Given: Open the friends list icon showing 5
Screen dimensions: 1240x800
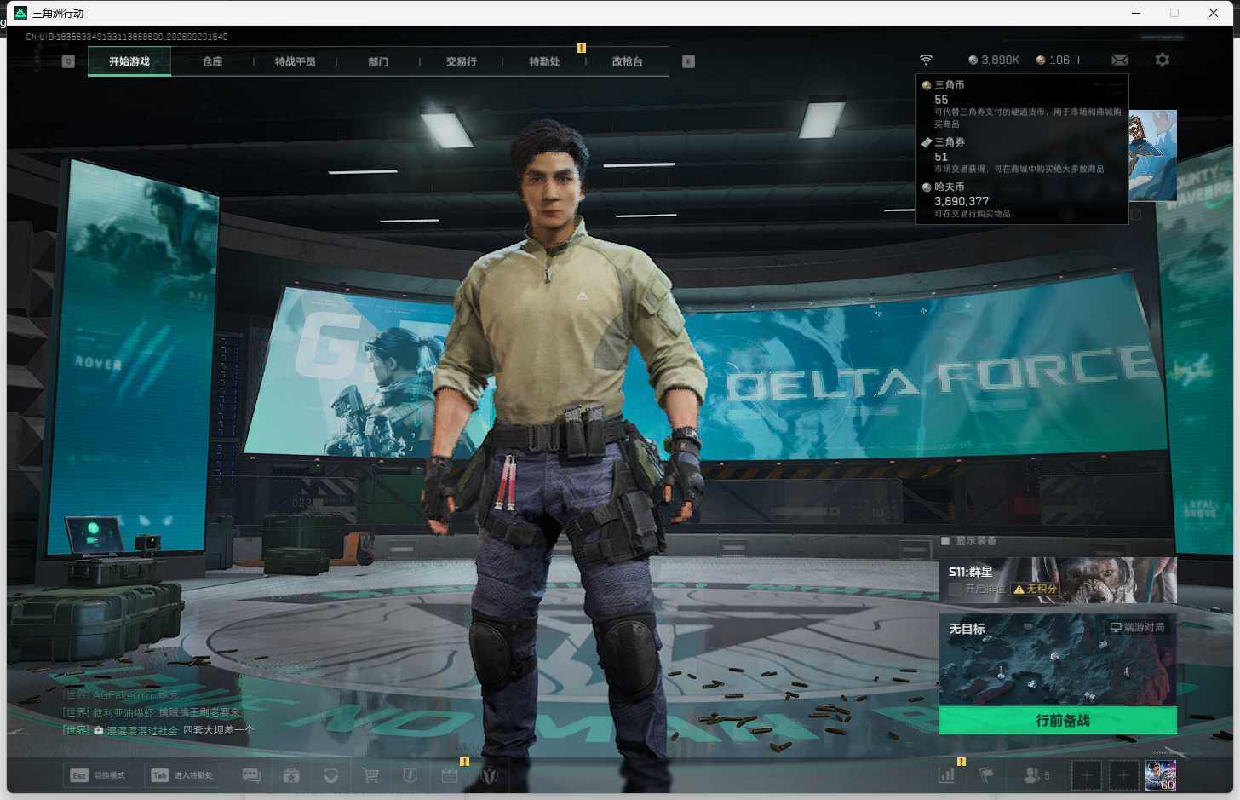Looking at the screenshot, I should coord(1036,775).
